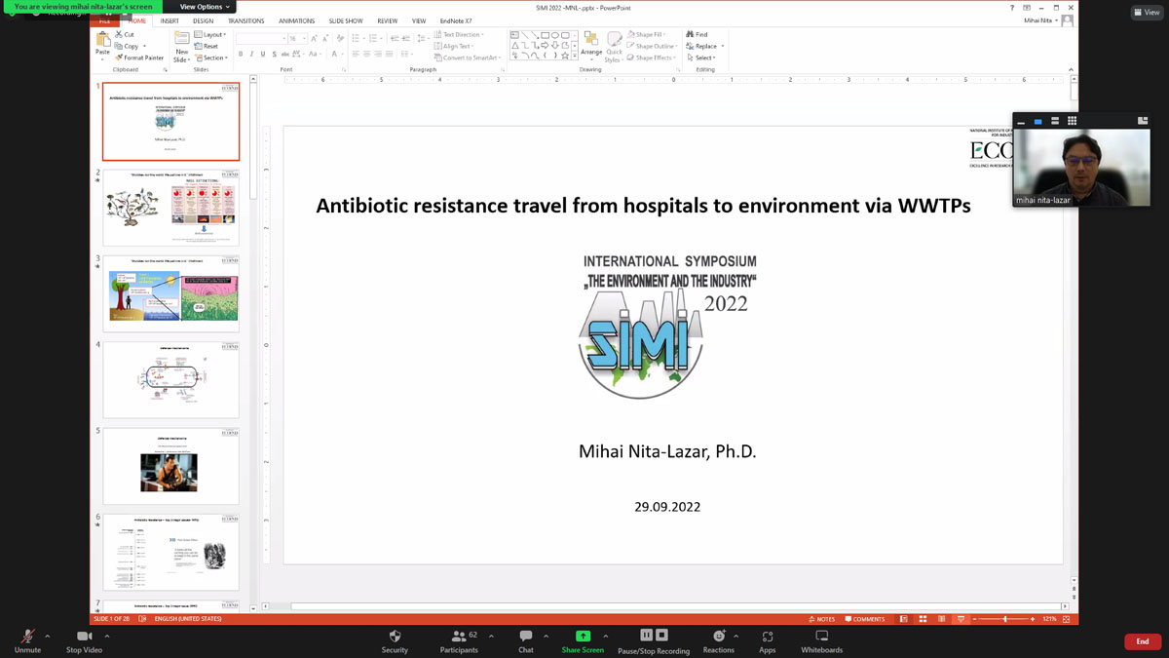Stop the Zoom recording
The width and height of the screenshot is (1169, 658).
coord(661,636)
